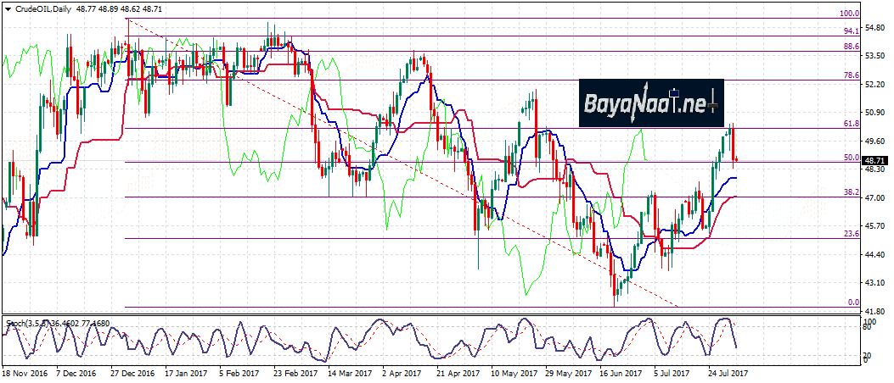This screenshot has height=383, width=894.
Task: Click the 24 Jul 2017 date label
Action: coord(728,372)
